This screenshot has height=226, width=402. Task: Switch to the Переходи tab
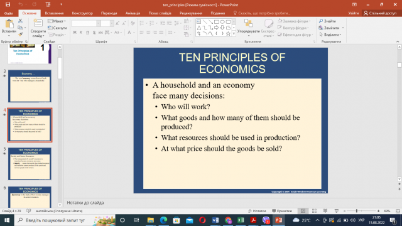(x=109, y=13)
